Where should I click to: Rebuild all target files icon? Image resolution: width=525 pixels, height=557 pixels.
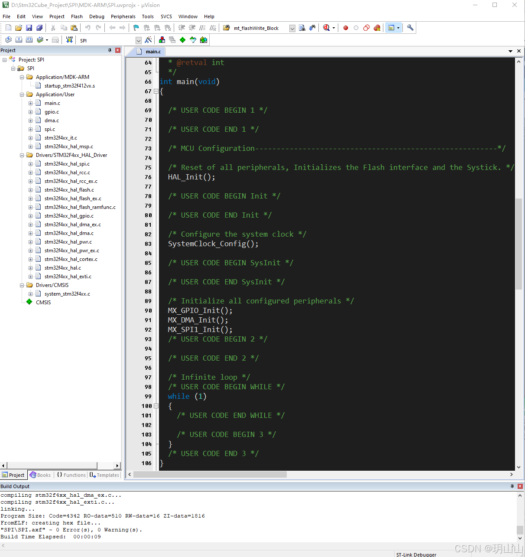click(x=29, y=40)
